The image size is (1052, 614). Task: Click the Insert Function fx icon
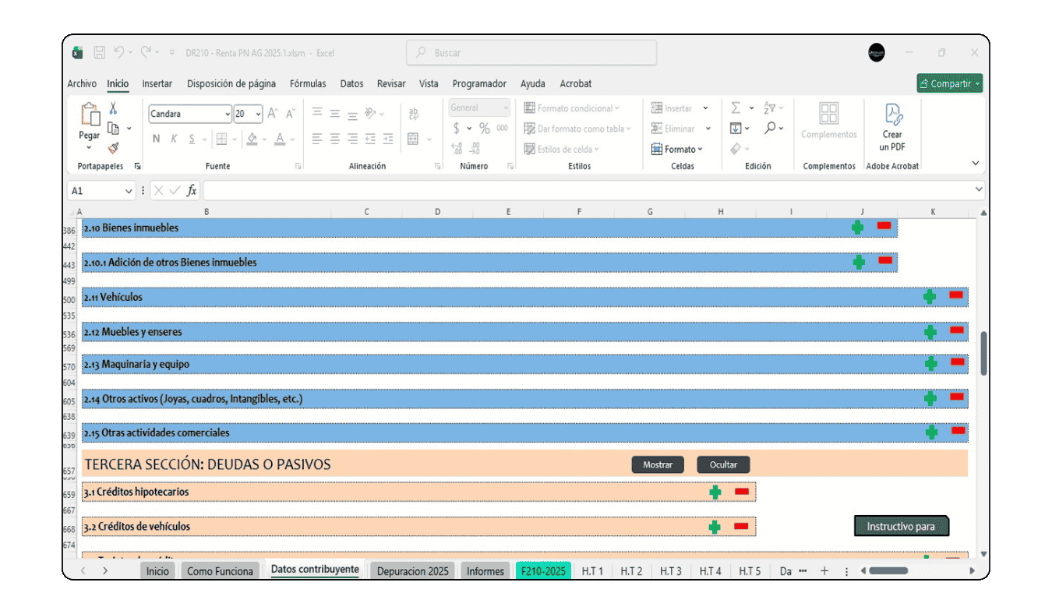pos(192,191)
